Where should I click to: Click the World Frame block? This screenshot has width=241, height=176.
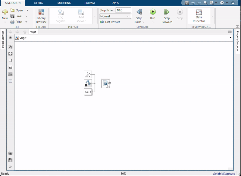pos(88,74)
